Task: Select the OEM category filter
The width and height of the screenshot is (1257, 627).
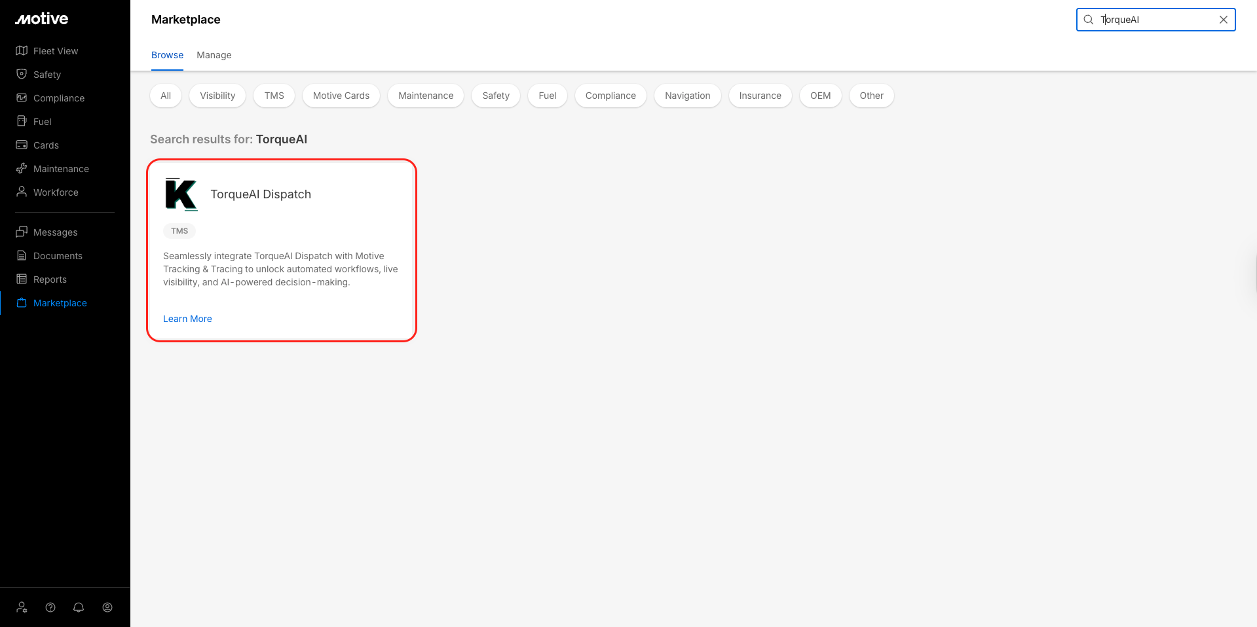Action: [821, 96]
